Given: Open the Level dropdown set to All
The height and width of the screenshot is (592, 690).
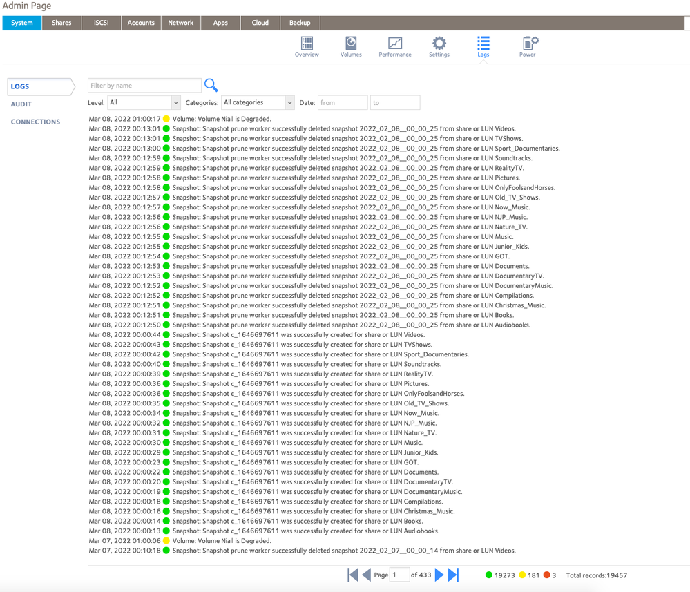Looking at the screenshot, I should (143, 102).
